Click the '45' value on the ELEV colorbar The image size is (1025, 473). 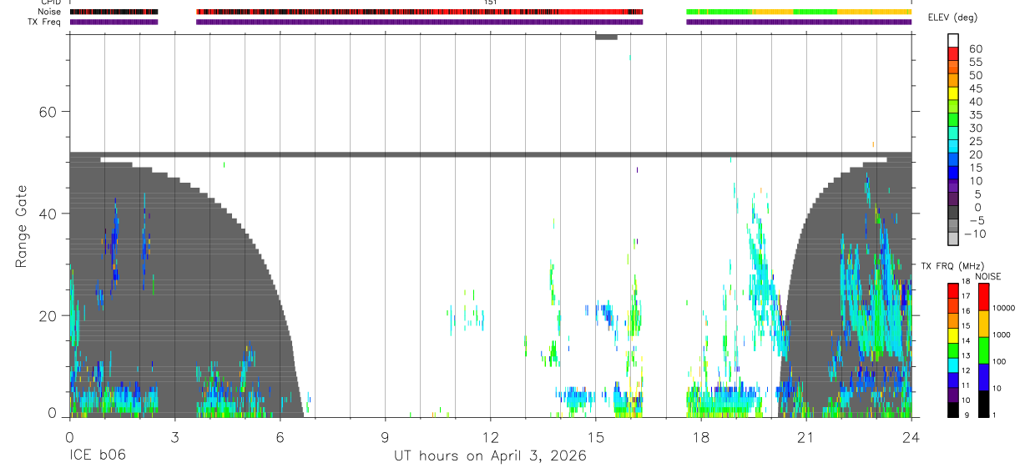(975, 88)
